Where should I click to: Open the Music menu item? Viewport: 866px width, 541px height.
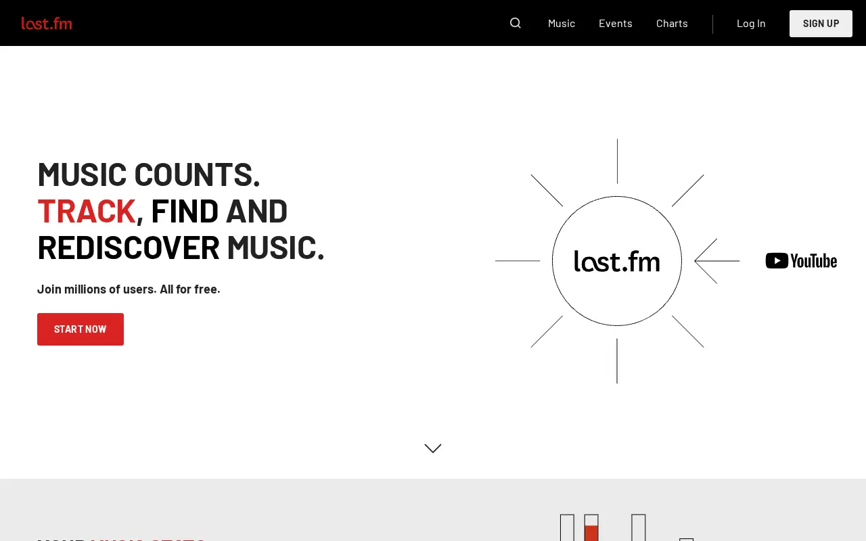tap(562, 23)
